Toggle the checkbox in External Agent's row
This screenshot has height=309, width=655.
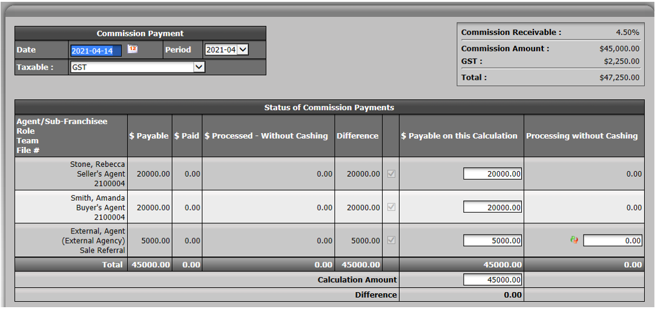[x=392, y=240]
